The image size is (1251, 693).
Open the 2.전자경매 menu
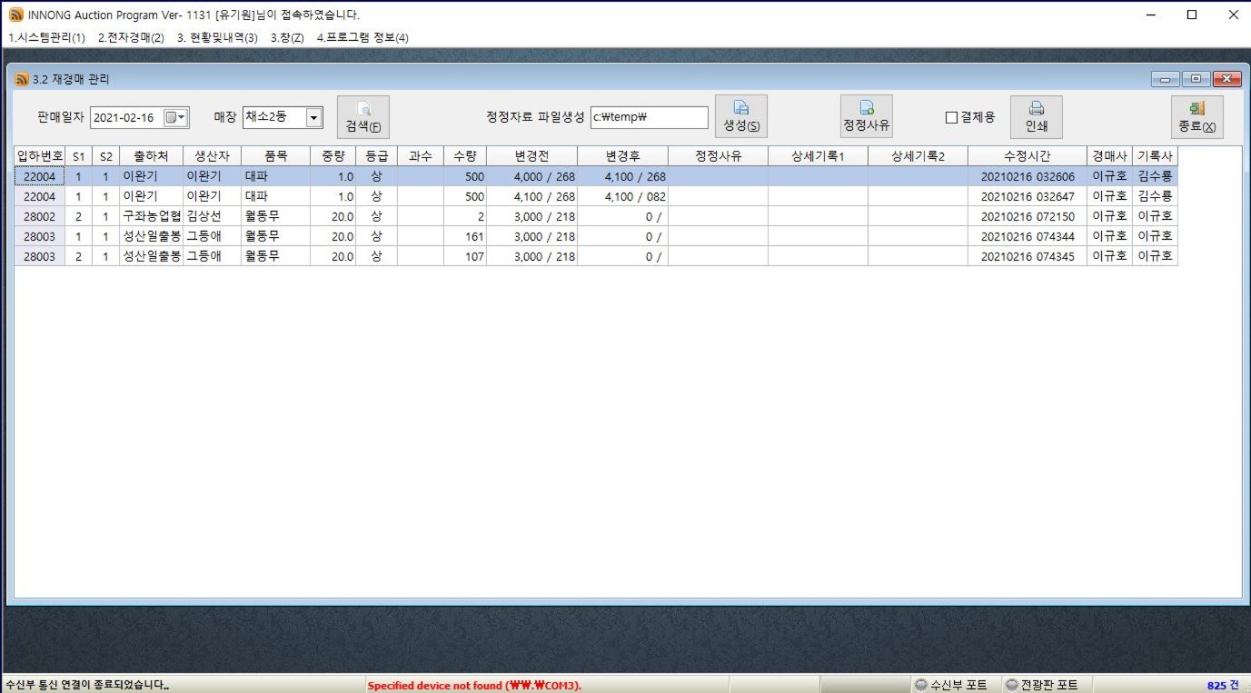pyautogui.click(x=131, y=37)
